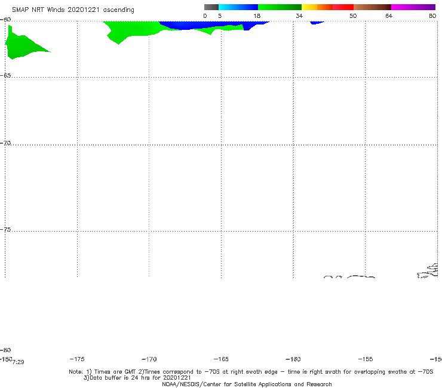This screenshot has width=442, height=388.
Task: Click the swath time stamp "7:29"
Action: tap(19, 362)
